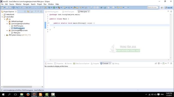
Task: Collapse the JavaCoBan project node
Action: click(x=2, y=17)
